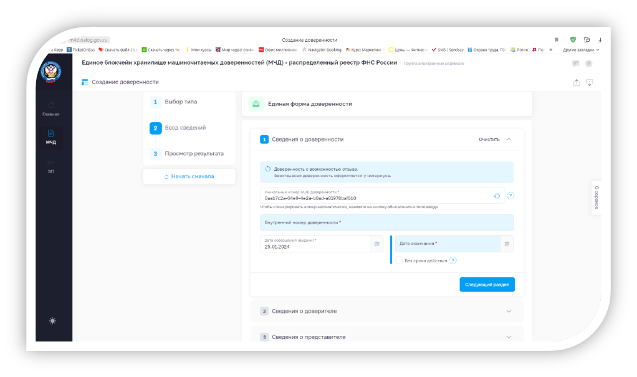
Task: Enable the Без срока действия checkbox
Action: coord(399,260)
